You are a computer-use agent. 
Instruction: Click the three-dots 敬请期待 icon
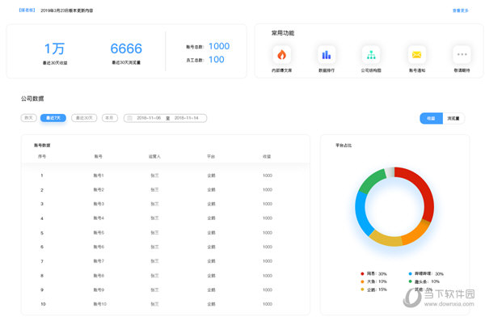(462, 54)
